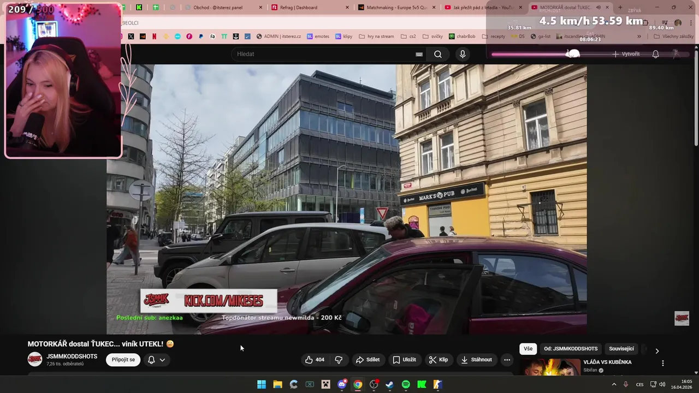Open OBS Studio from the taskbar
699x393 pixels.
point(374,384)
